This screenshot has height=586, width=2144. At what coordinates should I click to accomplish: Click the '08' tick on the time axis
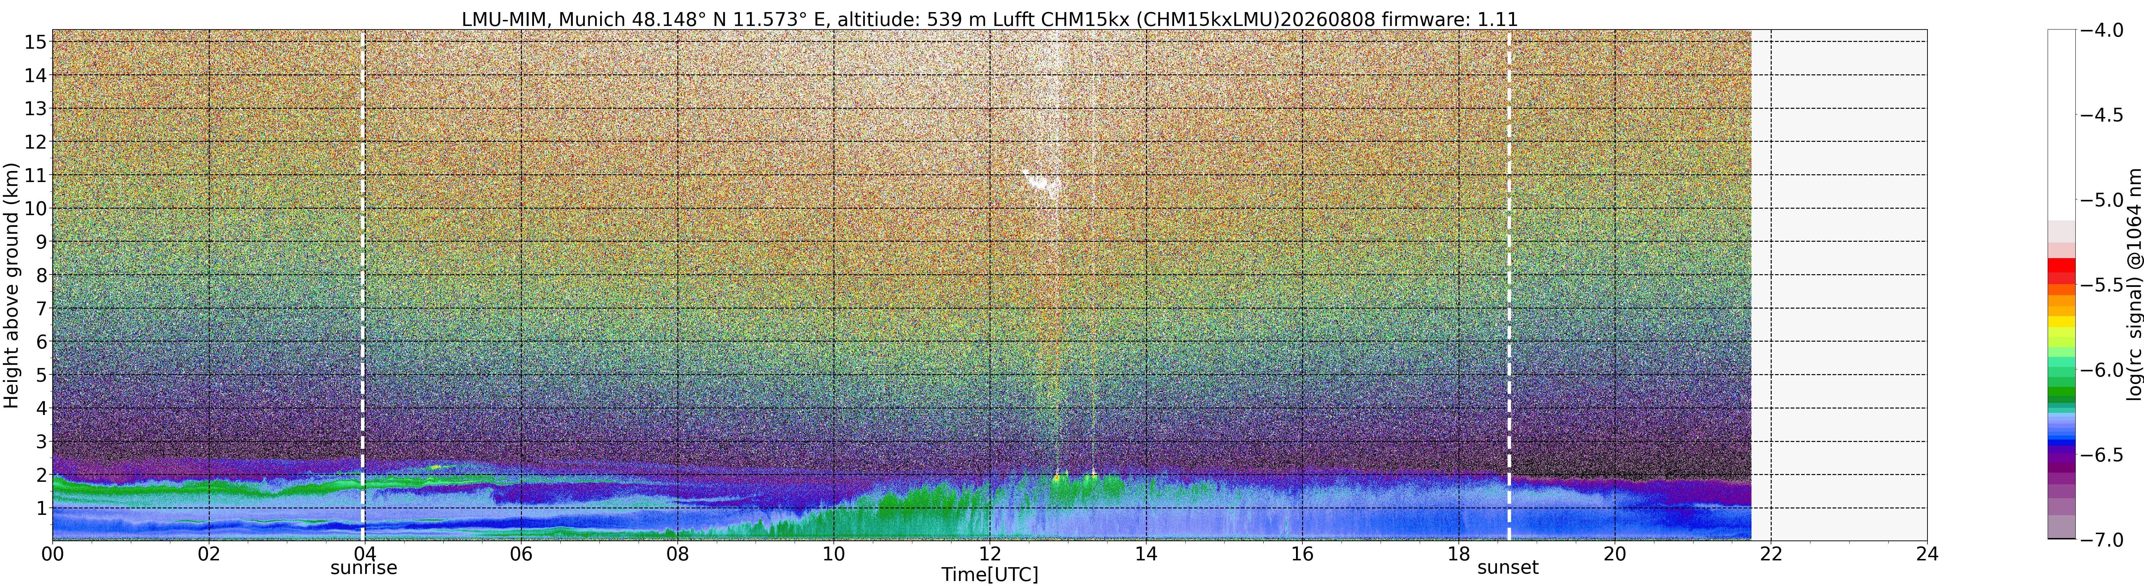677,554
